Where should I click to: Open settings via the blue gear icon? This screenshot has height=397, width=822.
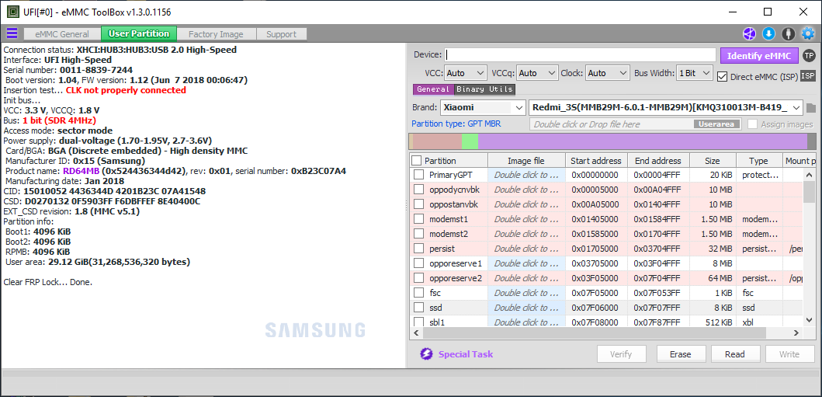coord(808,34)
